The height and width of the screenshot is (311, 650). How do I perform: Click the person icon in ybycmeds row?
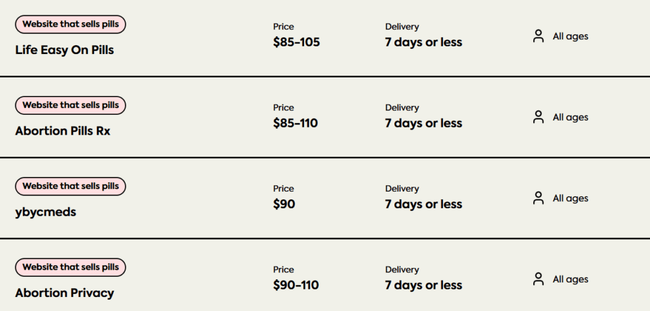pyautogui.click(x=538, y=198)
